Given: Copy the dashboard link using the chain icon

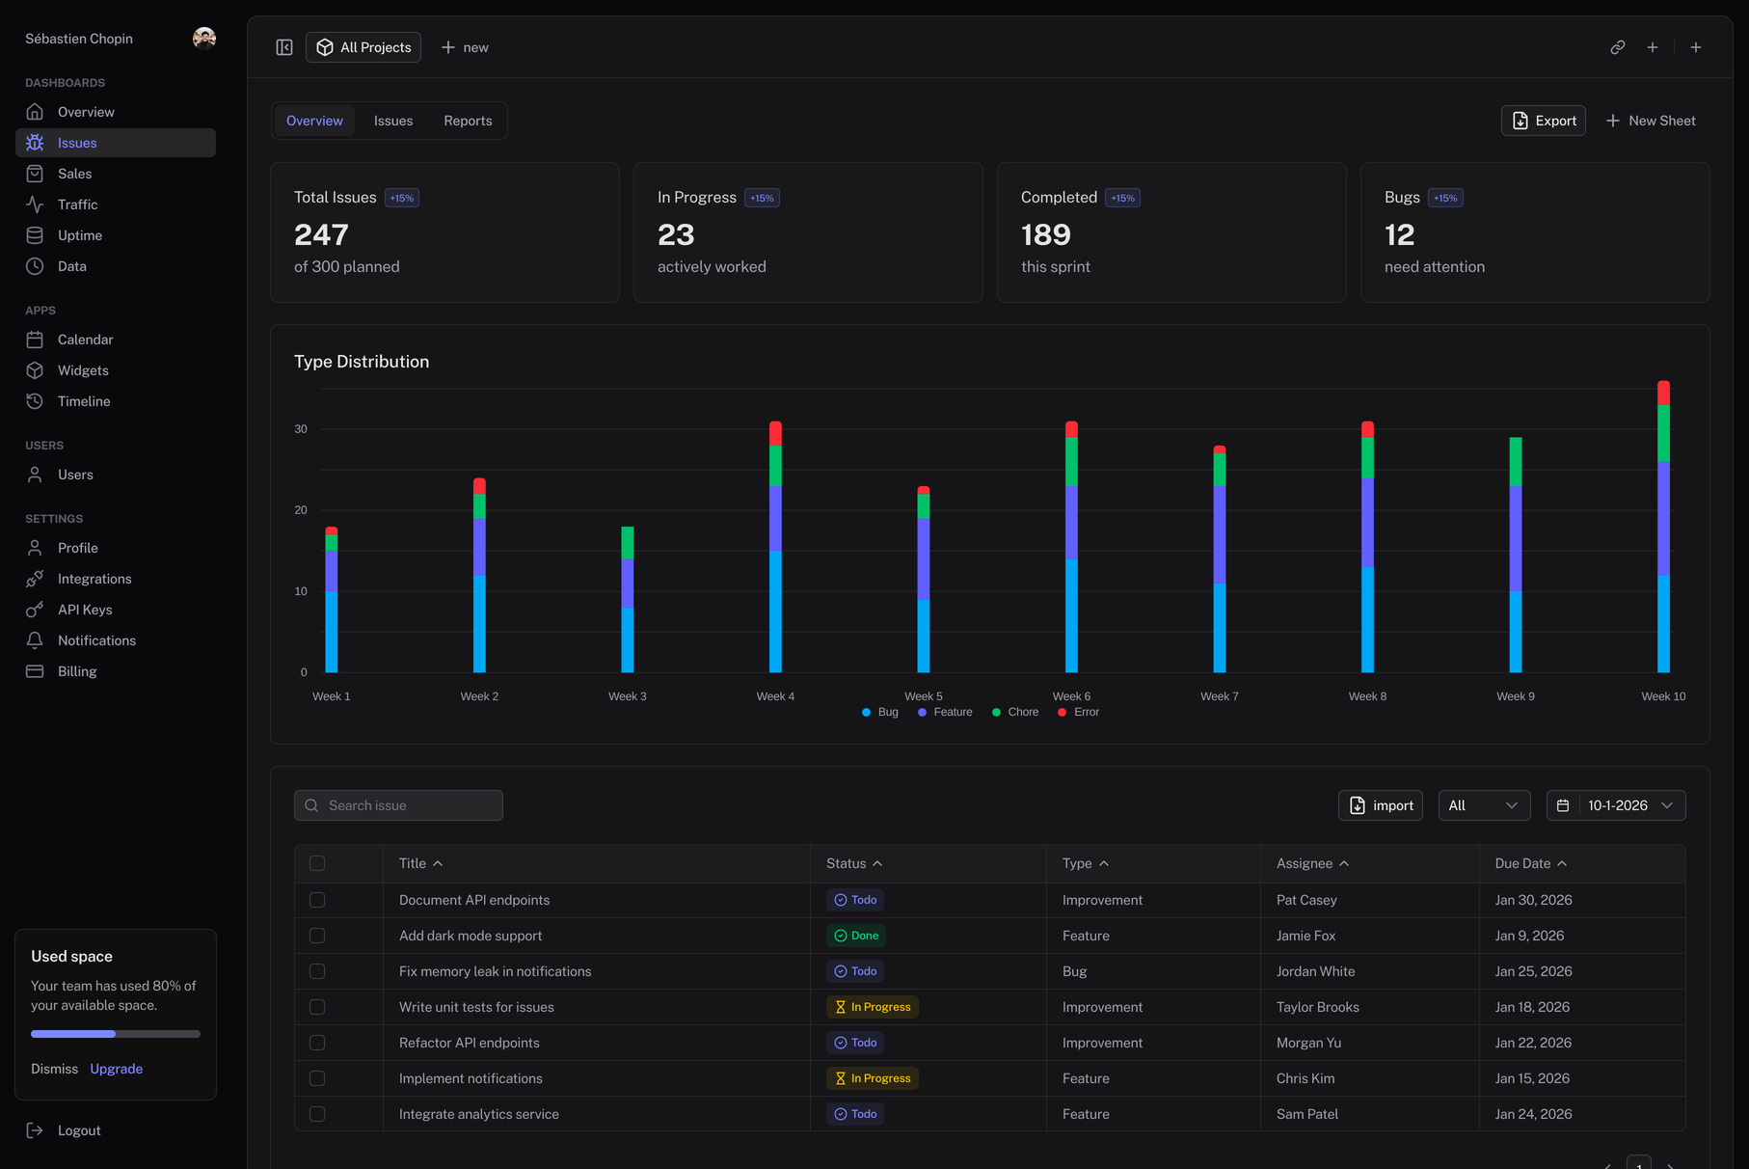Looking at the screenshot, I should (x=1618, y=46).
